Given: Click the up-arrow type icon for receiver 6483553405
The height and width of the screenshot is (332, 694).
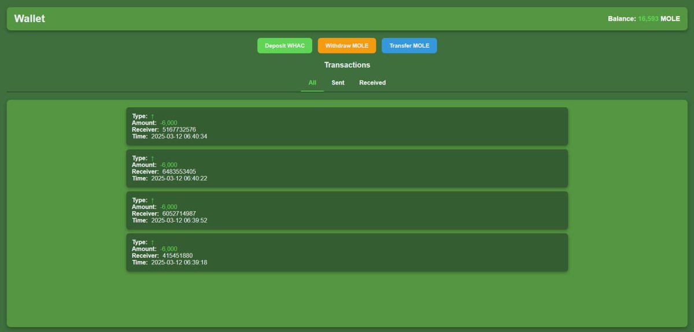Looking at the screenshot, I should tap(153, 158).
